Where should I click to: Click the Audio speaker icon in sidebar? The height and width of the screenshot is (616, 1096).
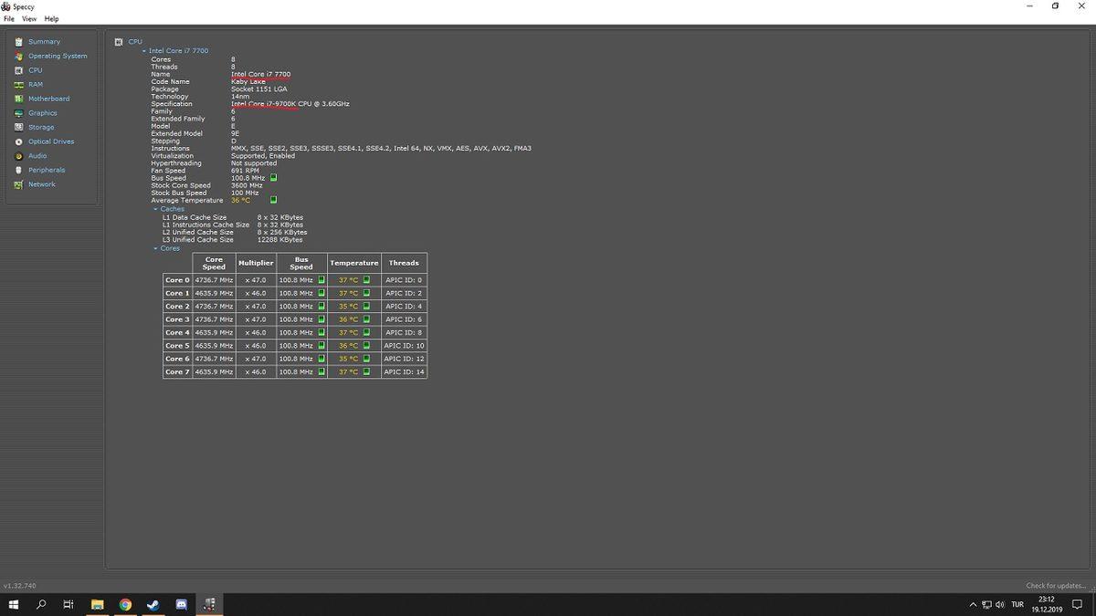coord(18,156)
